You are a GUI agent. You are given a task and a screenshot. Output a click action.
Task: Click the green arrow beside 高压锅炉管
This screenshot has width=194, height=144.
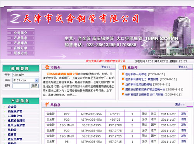coord(5,111)
